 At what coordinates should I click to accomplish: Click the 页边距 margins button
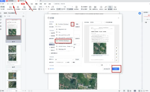tap(77, 59)
